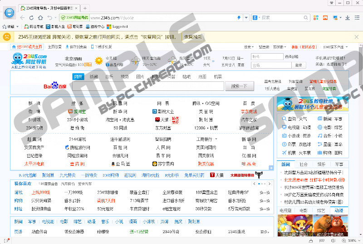
Task: Open the 网址导航 bookmark
Action: click(x=34, y=27)
